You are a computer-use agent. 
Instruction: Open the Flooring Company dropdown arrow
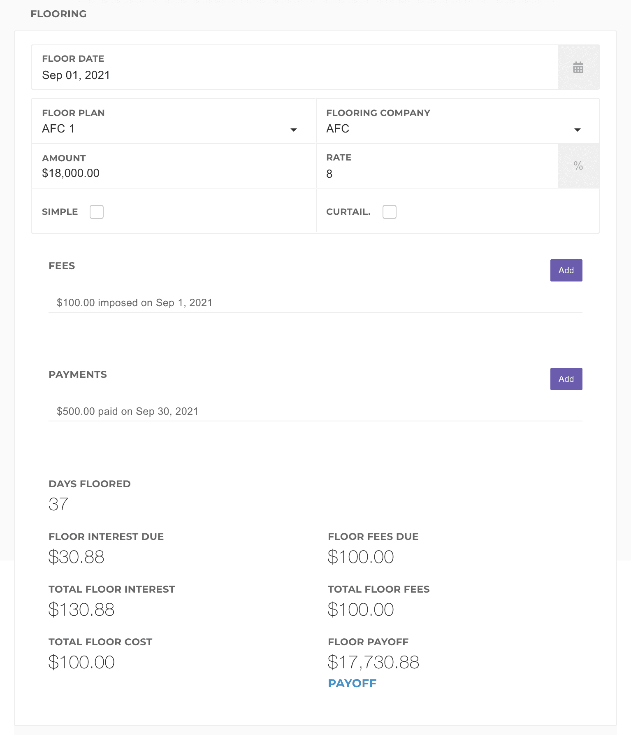(577, 130)
